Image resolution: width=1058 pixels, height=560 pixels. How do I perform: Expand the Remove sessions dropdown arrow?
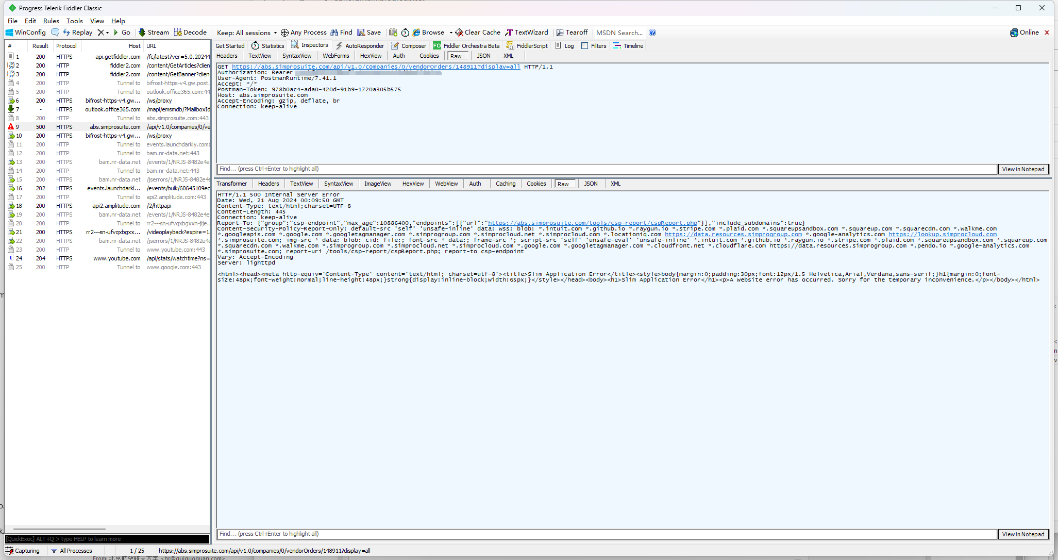click(x=107, y=32)
